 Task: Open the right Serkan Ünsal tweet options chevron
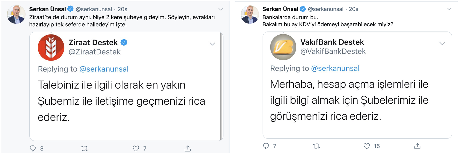(x=449, y=9)
